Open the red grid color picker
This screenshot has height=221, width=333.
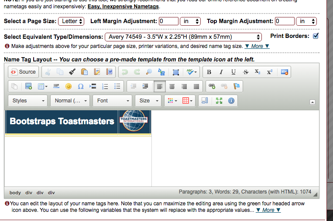coord(187,101)
